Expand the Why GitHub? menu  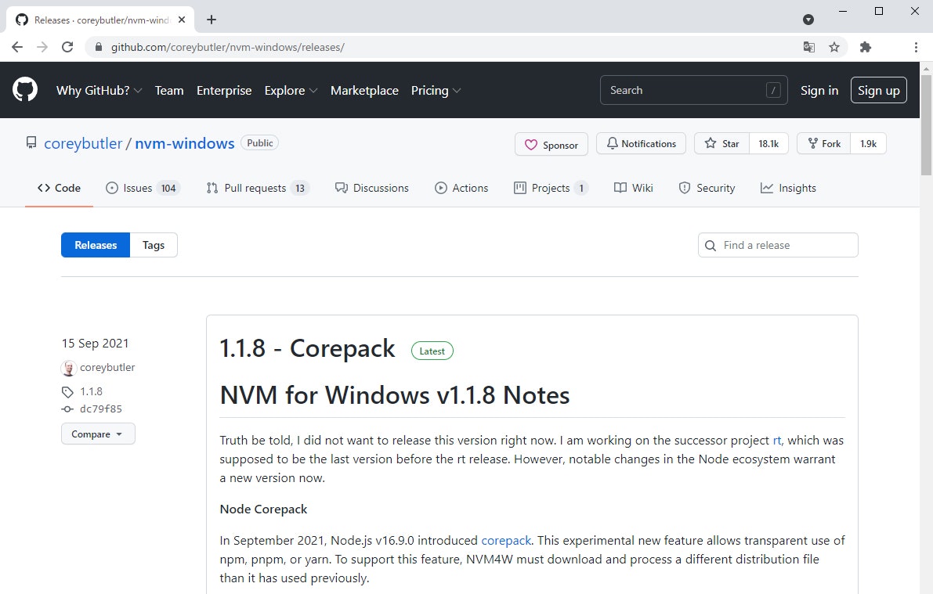tap(99, 90)
